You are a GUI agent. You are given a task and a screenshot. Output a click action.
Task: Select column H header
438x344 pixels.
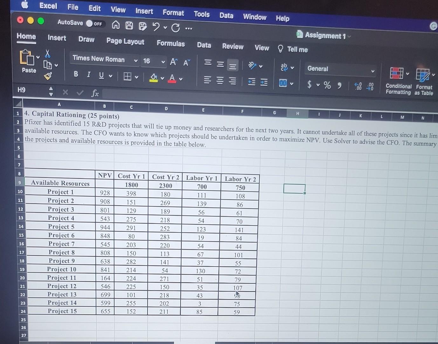coord(297,113)
